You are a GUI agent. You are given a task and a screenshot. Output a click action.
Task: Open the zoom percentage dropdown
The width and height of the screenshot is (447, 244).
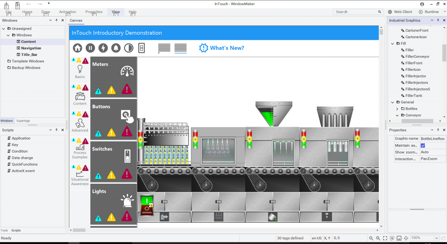pyautogui.click(x=436, y=238)
